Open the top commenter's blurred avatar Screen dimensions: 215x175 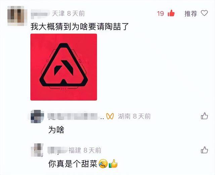(16, 16)
